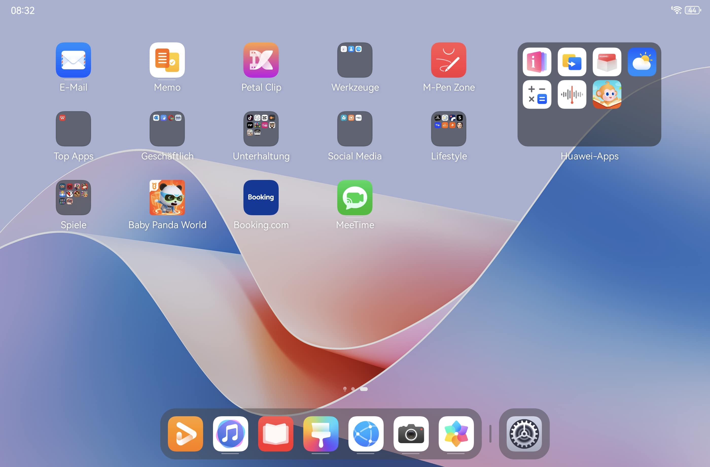Open the Gallery app in dock

(456, 433)
